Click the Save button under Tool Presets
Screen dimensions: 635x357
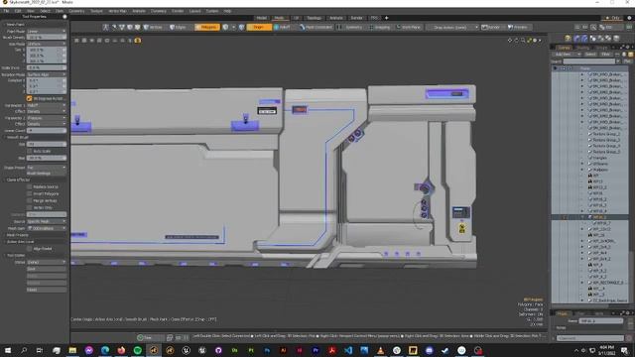point(47,269)
